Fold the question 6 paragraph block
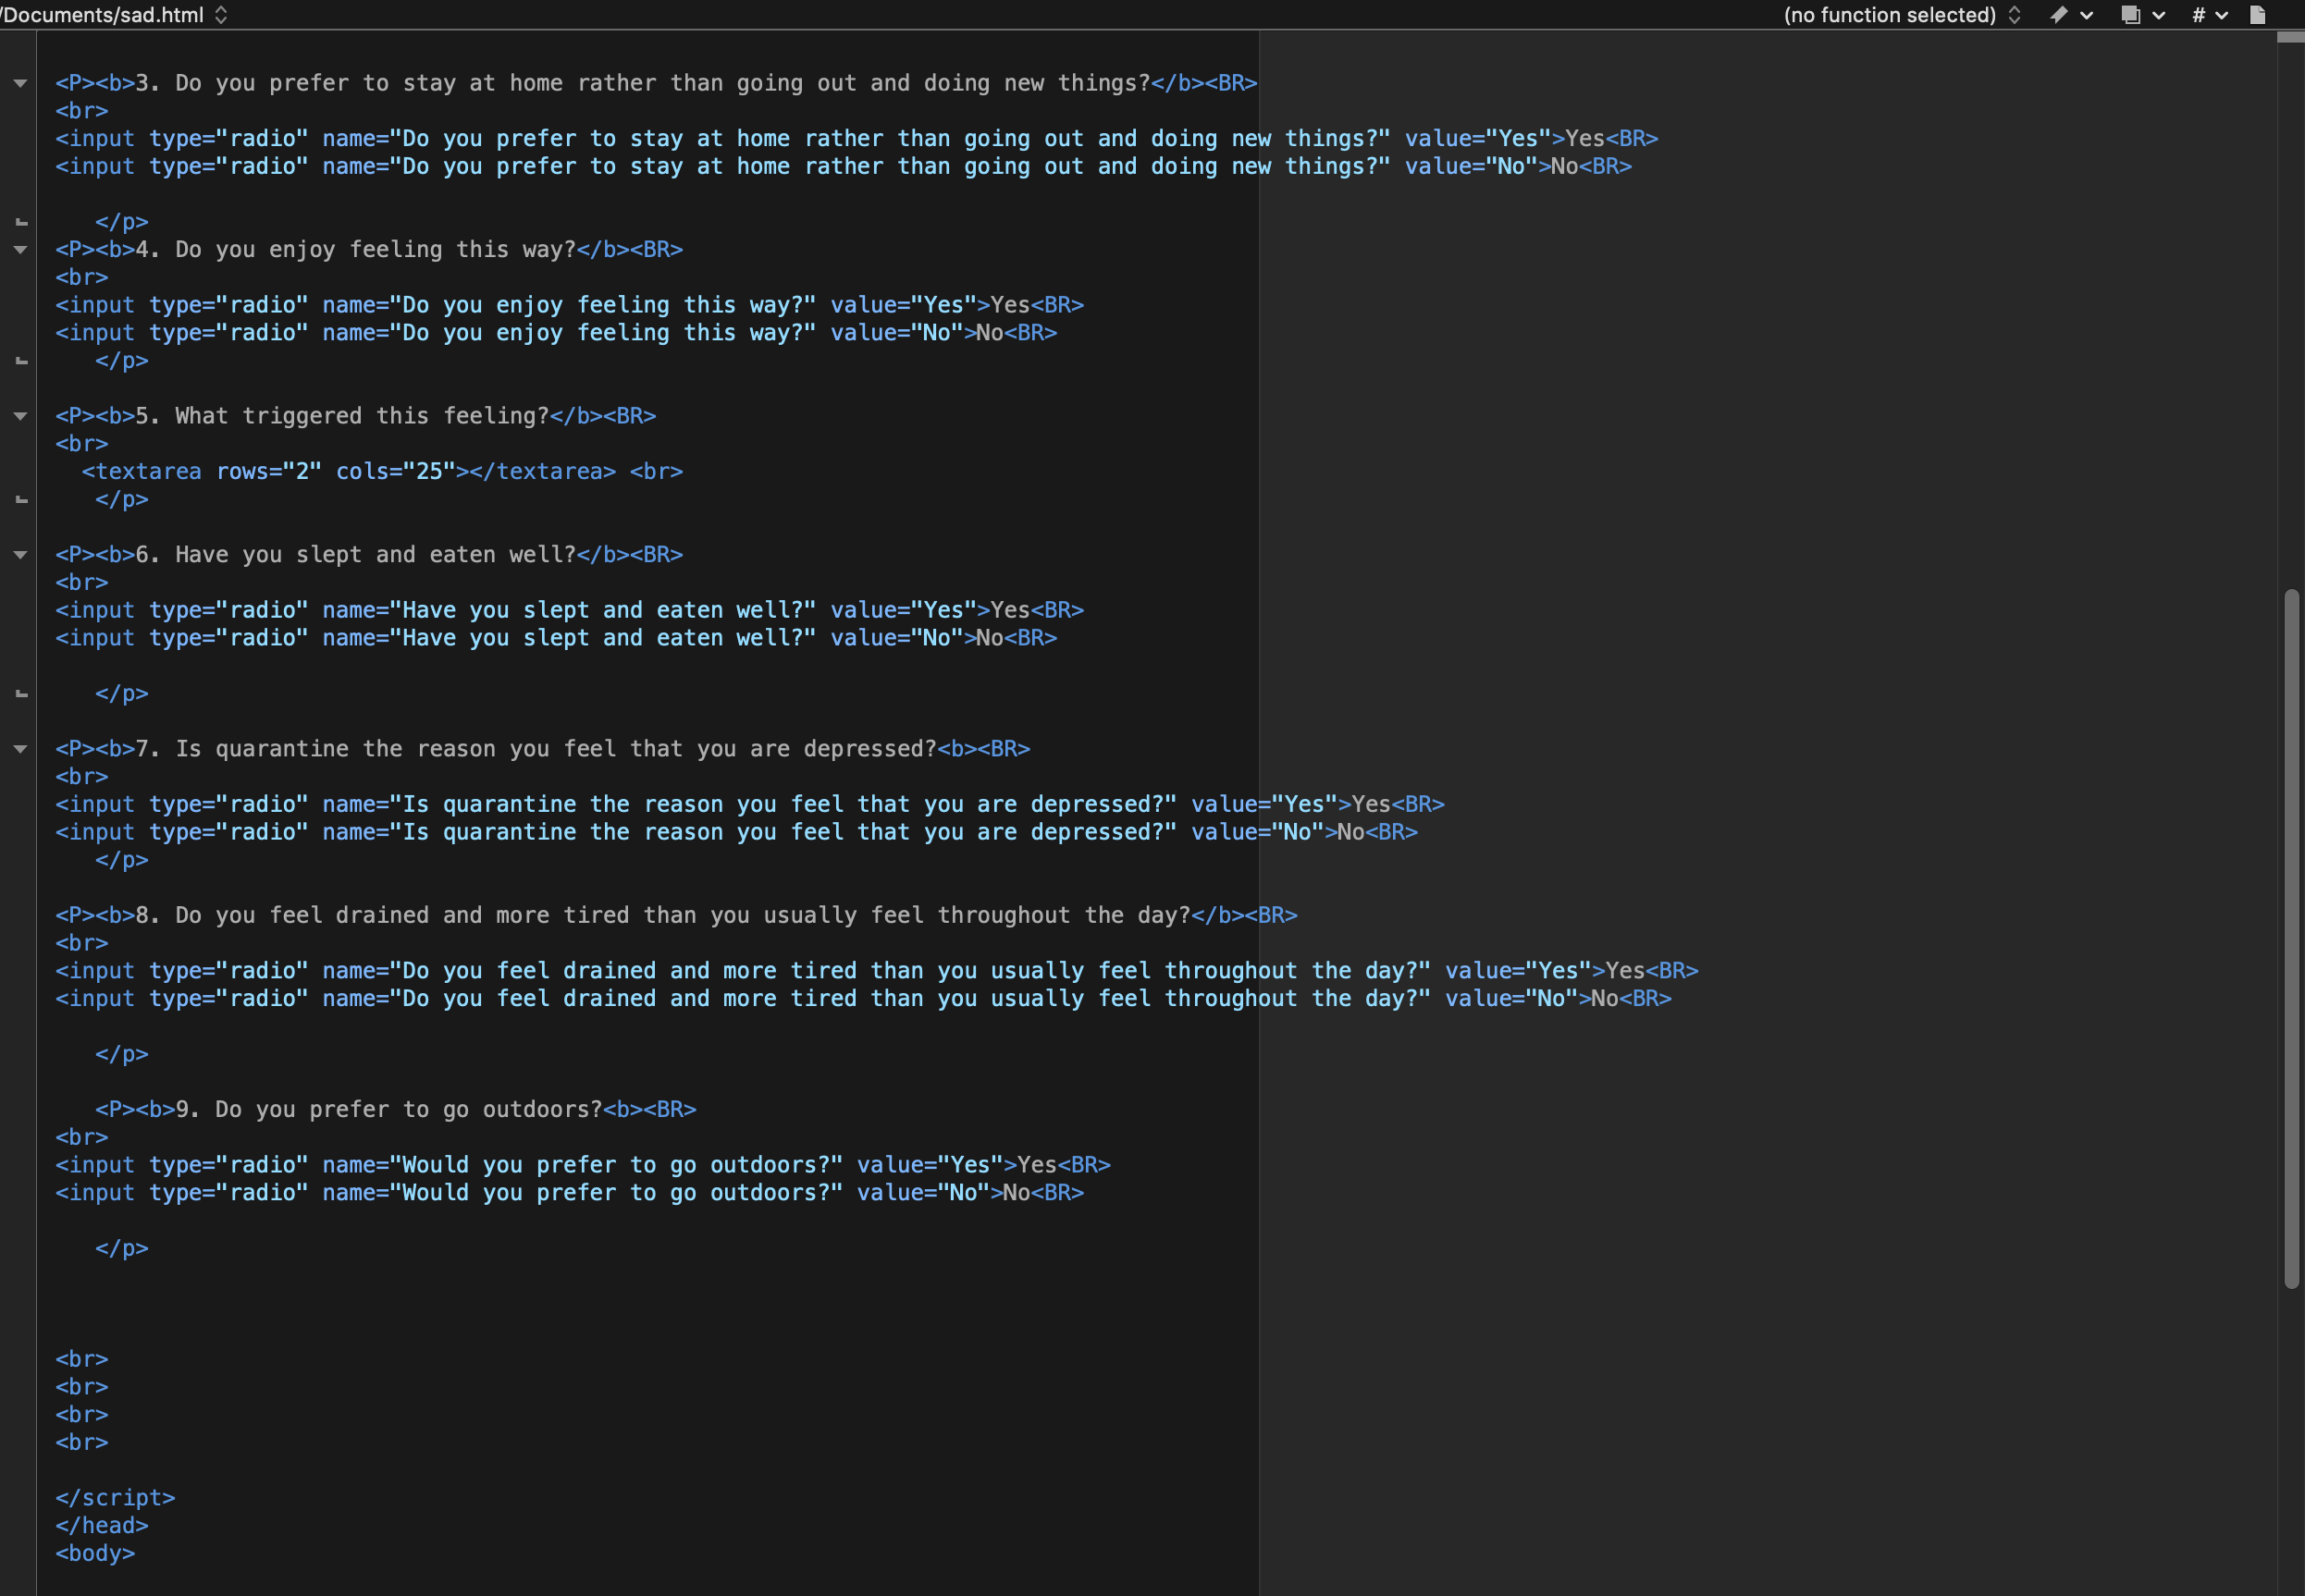Viewport: 2305px width, 1596px height. pyautogui.click(x=20, y=555)
